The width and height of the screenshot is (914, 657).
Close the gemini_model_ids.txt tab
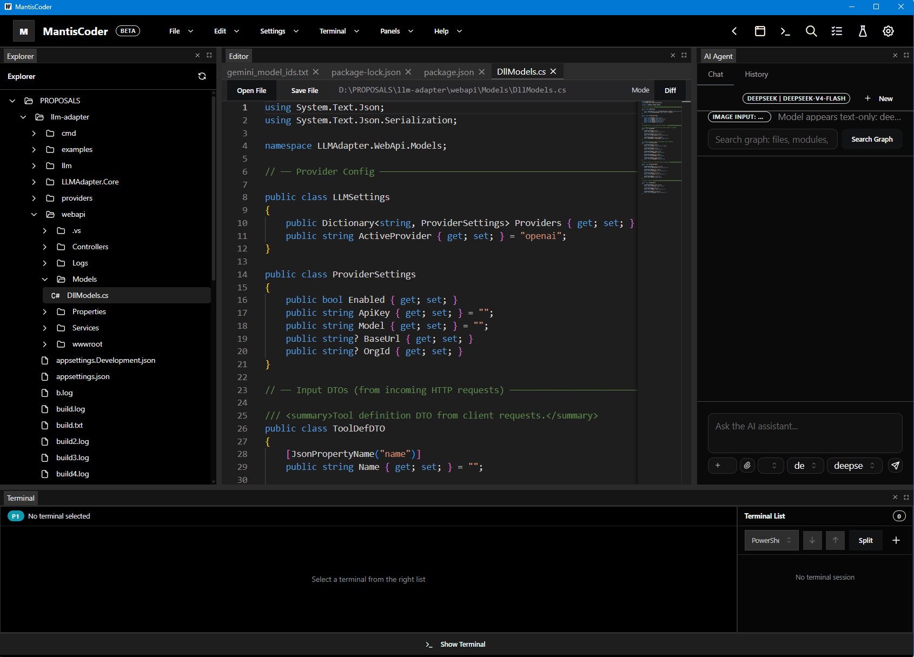[x=316, y=72]
